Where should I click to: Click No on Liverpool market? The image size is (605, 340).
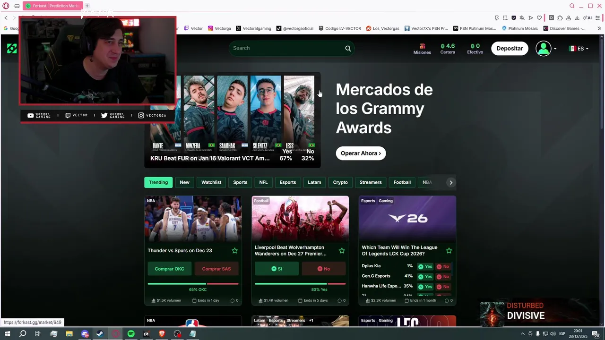point(324,269)
